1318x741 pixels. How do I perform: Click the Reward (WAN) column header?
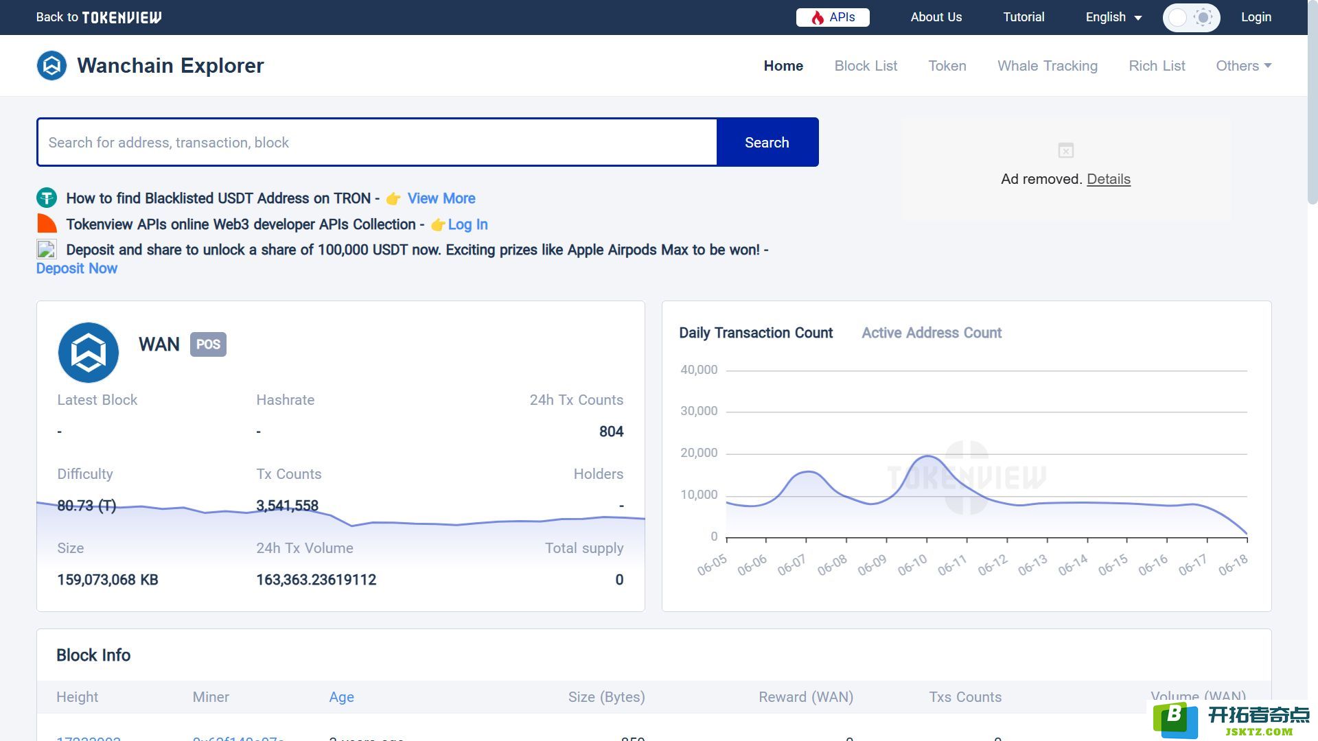tap(806, 697)
